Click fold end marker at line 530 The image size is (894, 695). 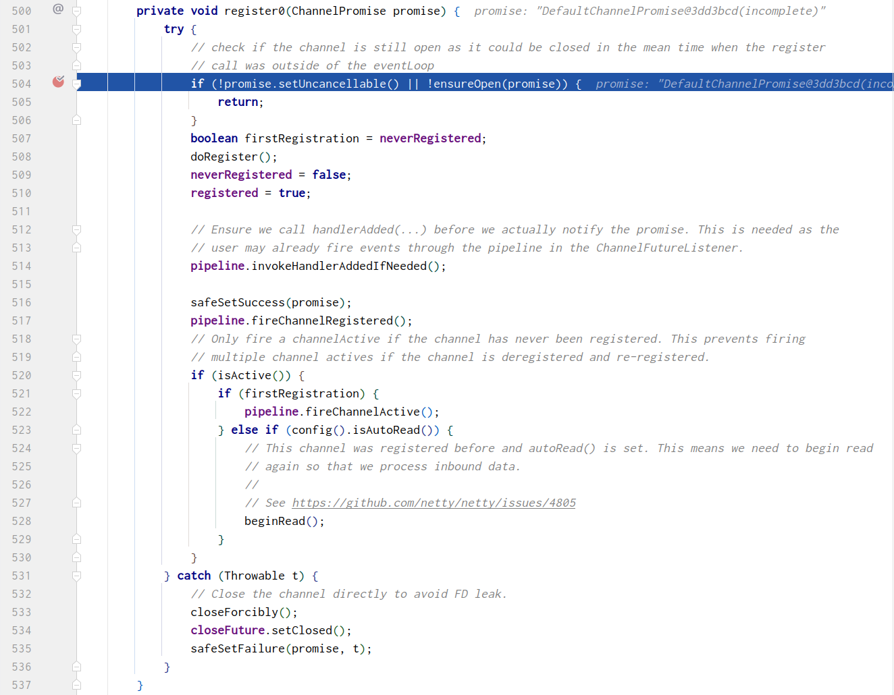(76, 557)
